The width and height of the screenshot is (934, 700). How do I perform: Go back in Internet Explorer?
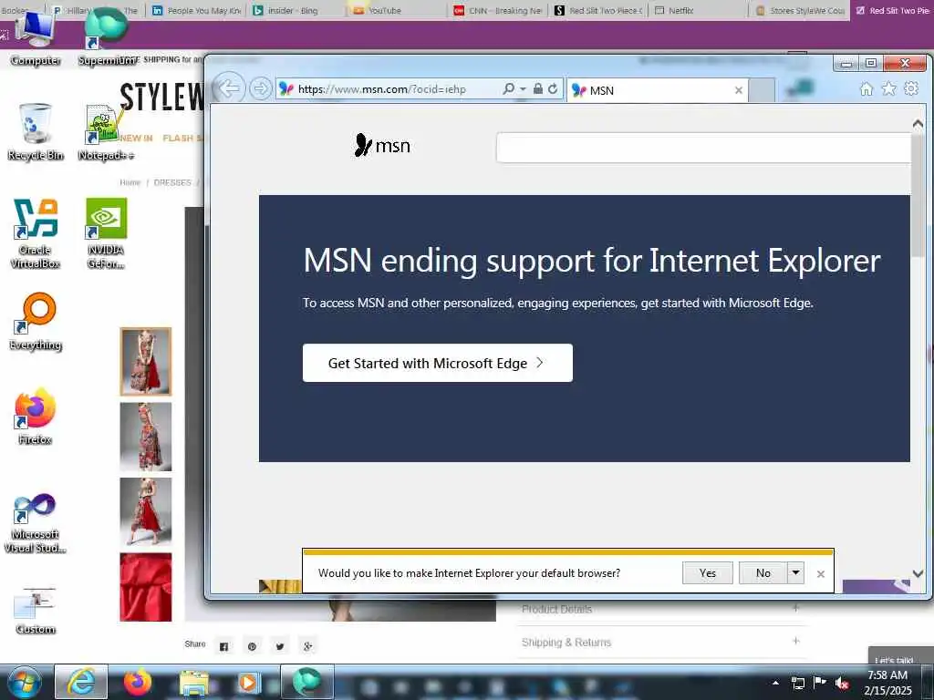[229, 88]
